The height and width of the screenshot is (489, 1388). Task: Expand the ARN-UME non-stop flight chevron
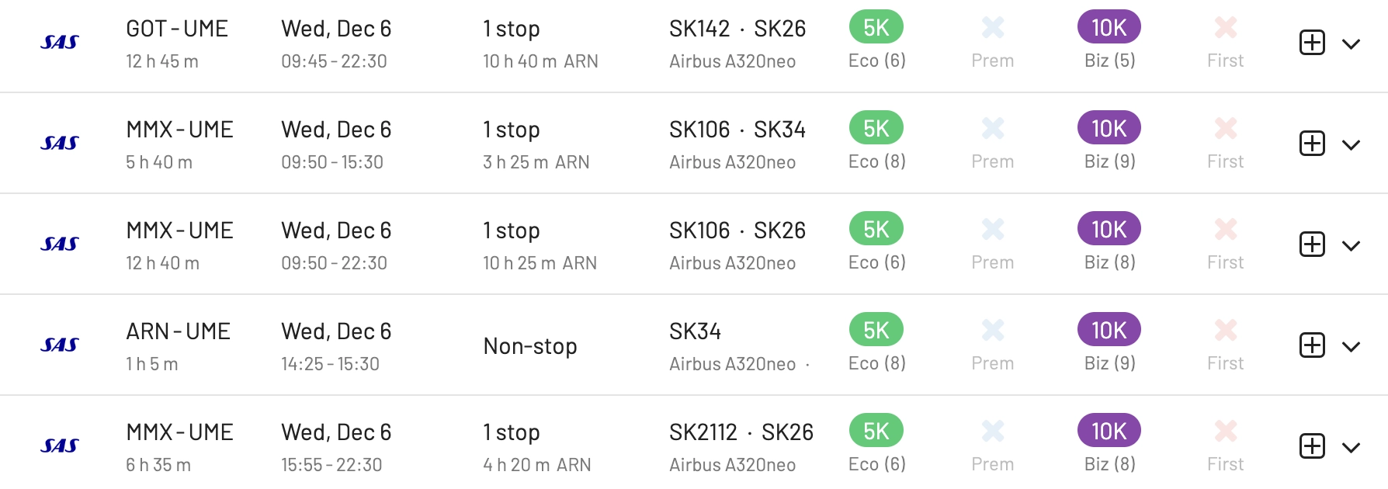1351,347
